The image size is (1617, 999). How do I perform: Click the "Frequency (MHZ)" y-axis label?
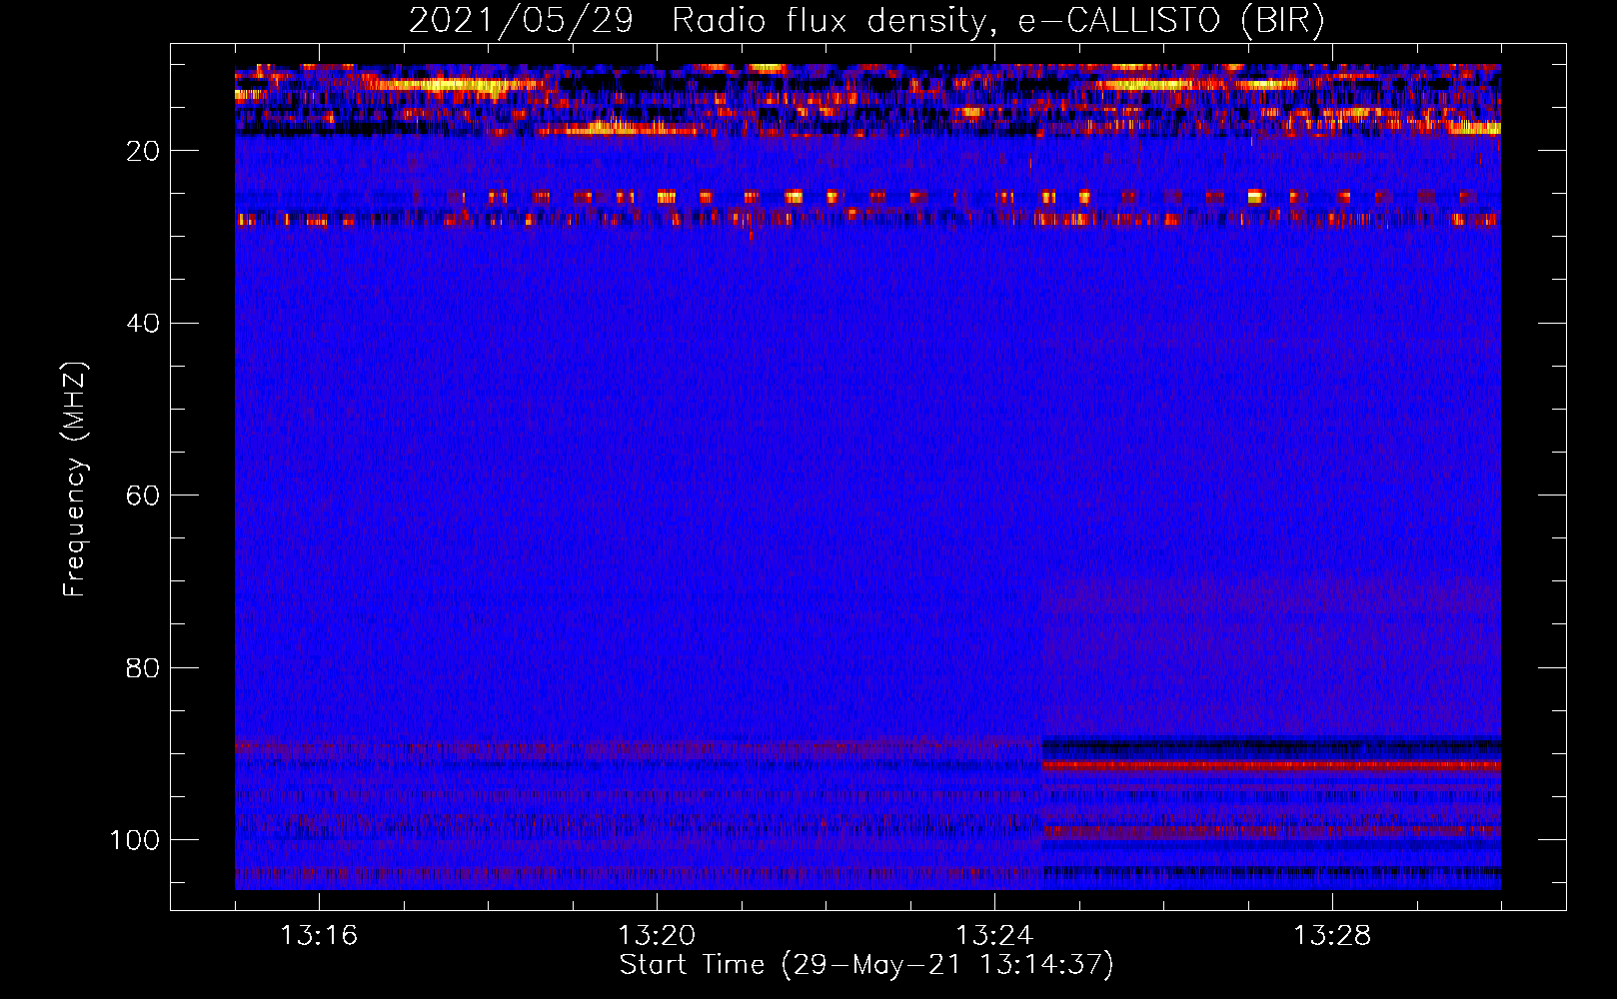click(x=75, y=479)
